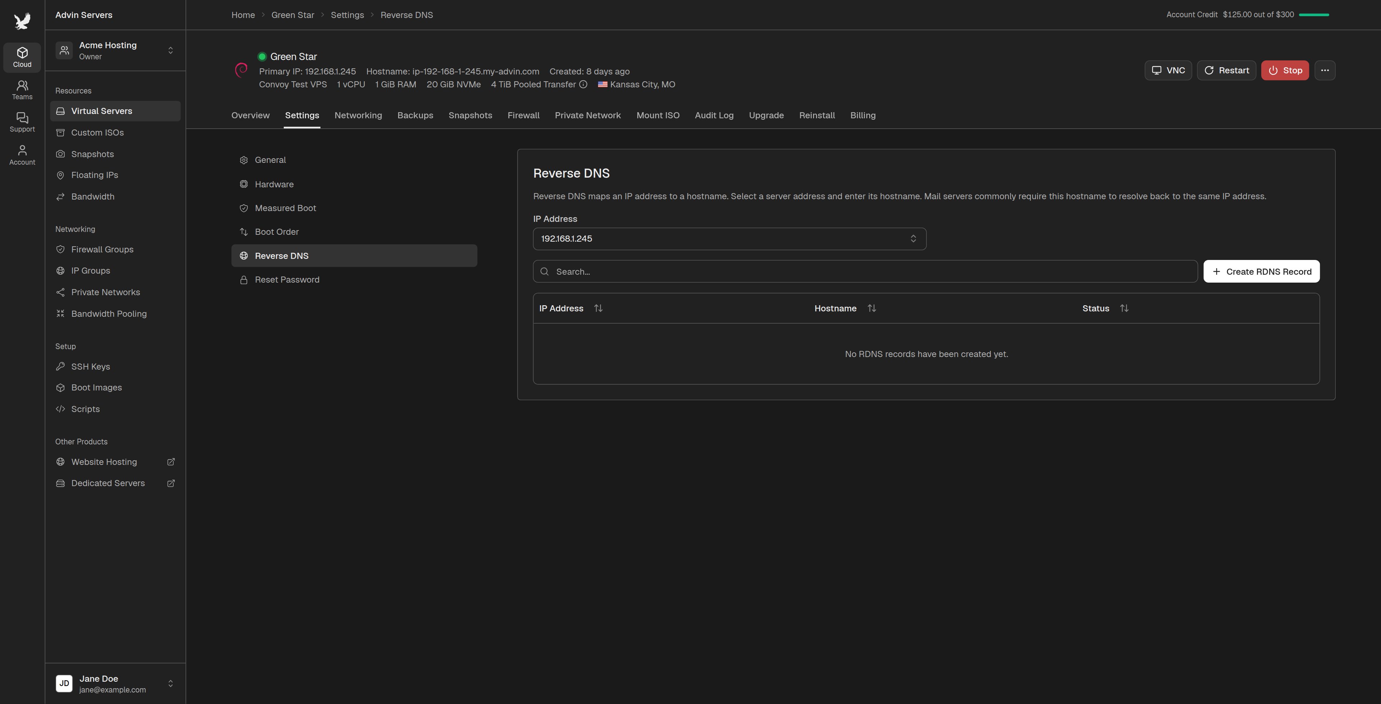Select Boot Order settings item
Image resolution: width=1381 pixels, height=704 pixels.
[x=354, y=232]
